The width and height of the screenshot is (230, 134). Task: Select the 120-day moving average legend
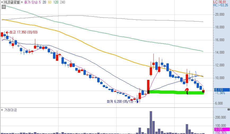56,2
